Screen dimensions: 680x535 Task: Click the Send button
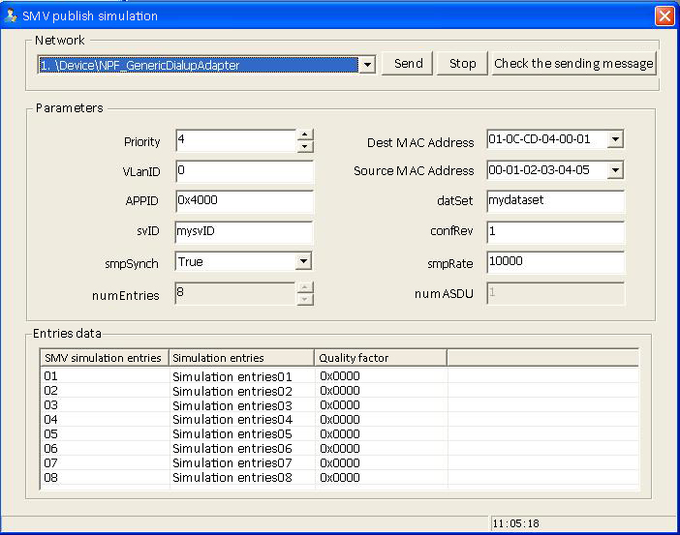(x=408, y=64)
